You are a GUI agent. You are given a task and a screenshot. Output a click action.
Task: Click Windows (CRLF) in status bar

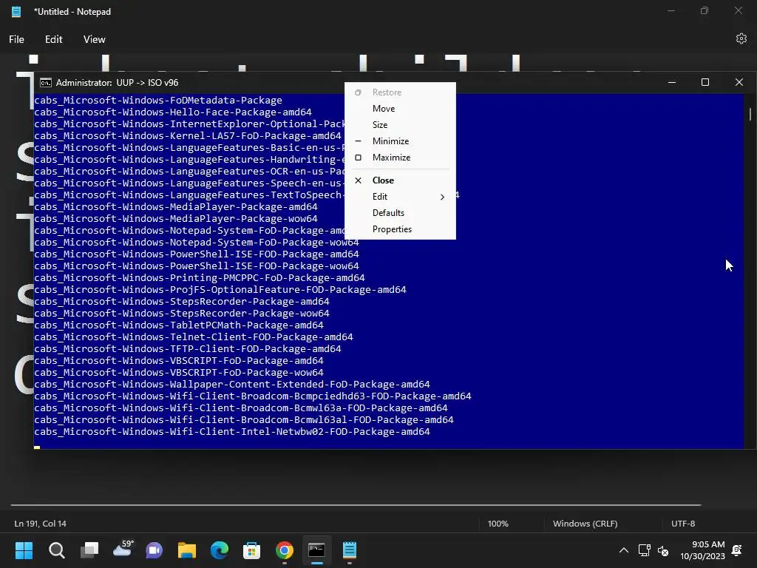tap(585, 524)
